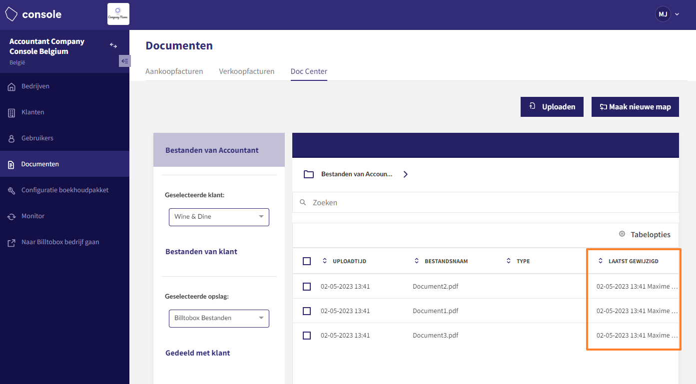Click the Documenten page heading
The height and width of the screenshot is (384, 696).
tap(179, 46)
